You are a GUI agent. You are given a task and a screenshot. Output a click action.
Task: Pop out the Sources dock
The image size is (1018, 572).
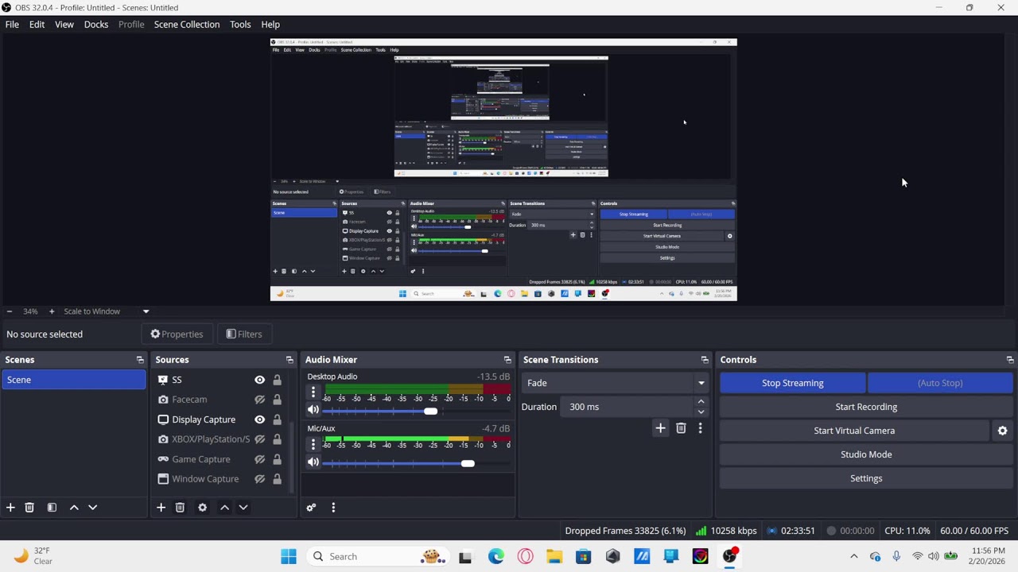[x=289, y=360]
